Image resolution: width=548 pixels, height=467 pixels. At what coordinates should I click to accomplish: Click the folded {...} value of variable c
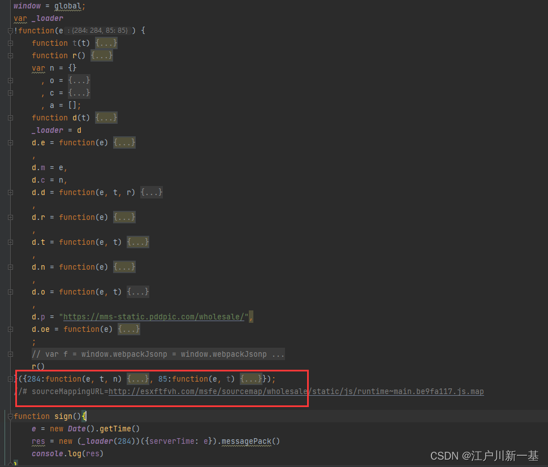click(x=79, y=93)
